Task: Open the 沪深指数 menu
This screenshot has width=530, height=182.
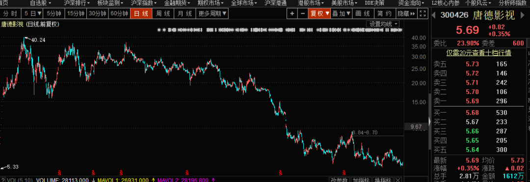Action: coord(143,3)
